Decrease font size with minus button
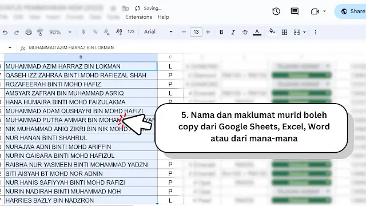Viewport: 366px width, 206px height. click(x=184, y=32)
